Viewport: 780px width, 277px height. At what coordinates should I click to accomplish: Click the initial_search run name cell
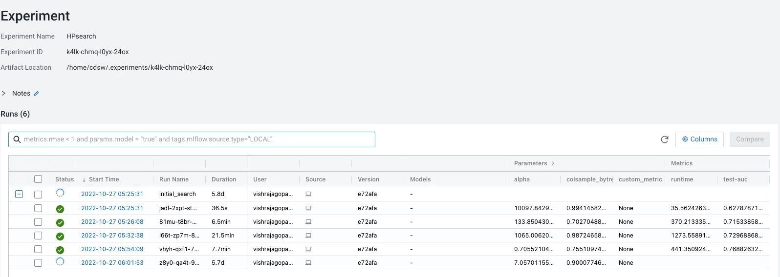177,194
